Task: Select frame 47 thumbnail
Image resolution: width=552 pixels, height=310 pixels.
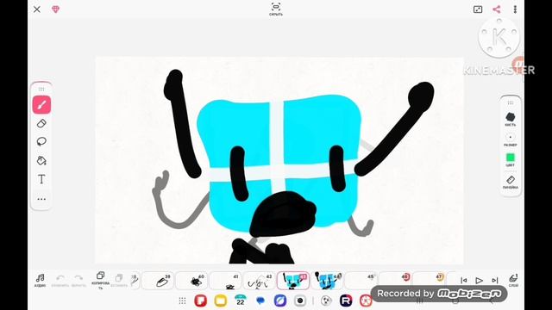Action: [x=428, y=281]
